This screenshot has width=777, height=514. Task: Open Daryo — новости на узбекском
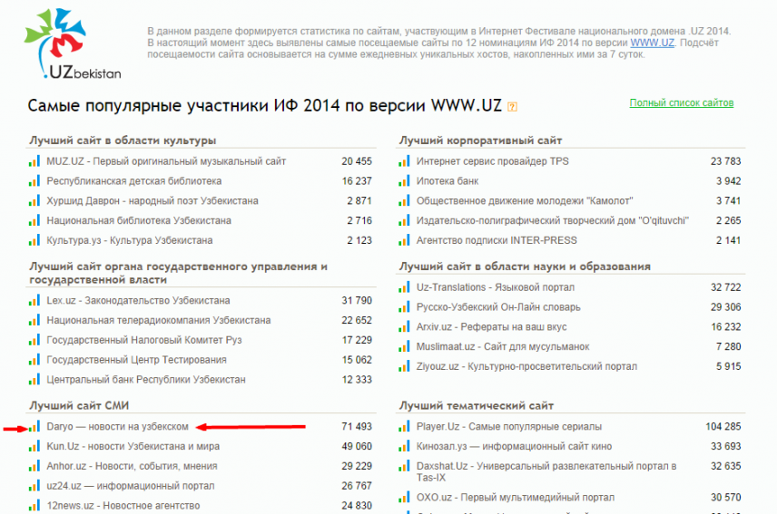[x=117, y=426]
